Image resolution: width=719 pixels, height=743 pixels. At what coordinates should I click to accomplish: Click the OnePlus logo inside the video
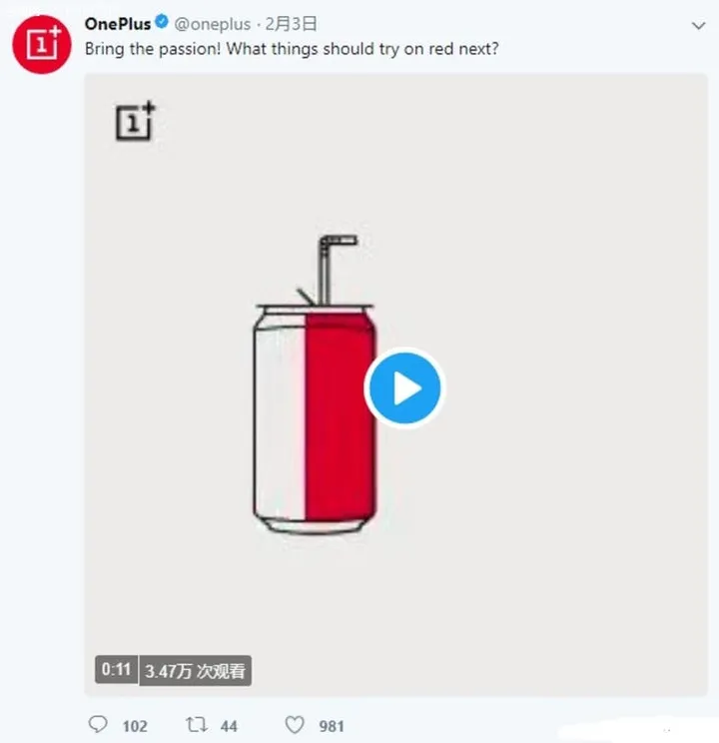pos(135,121)
